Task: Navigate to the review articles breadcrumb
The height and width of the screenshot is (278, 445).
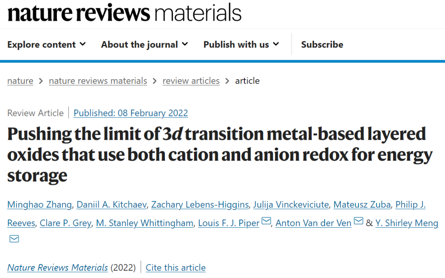Action: 191,81
